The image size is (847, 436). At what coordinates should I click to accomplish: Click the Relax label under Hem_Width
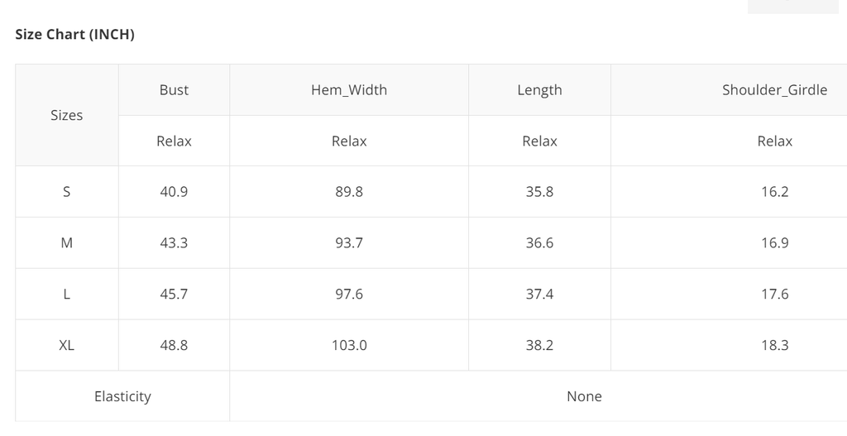pyautogui.click(x=349, y=141)
